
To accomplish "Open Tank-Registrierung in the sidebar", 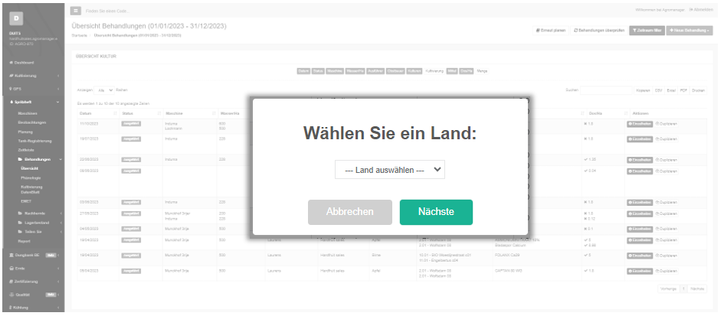I will tap(34, 141).
